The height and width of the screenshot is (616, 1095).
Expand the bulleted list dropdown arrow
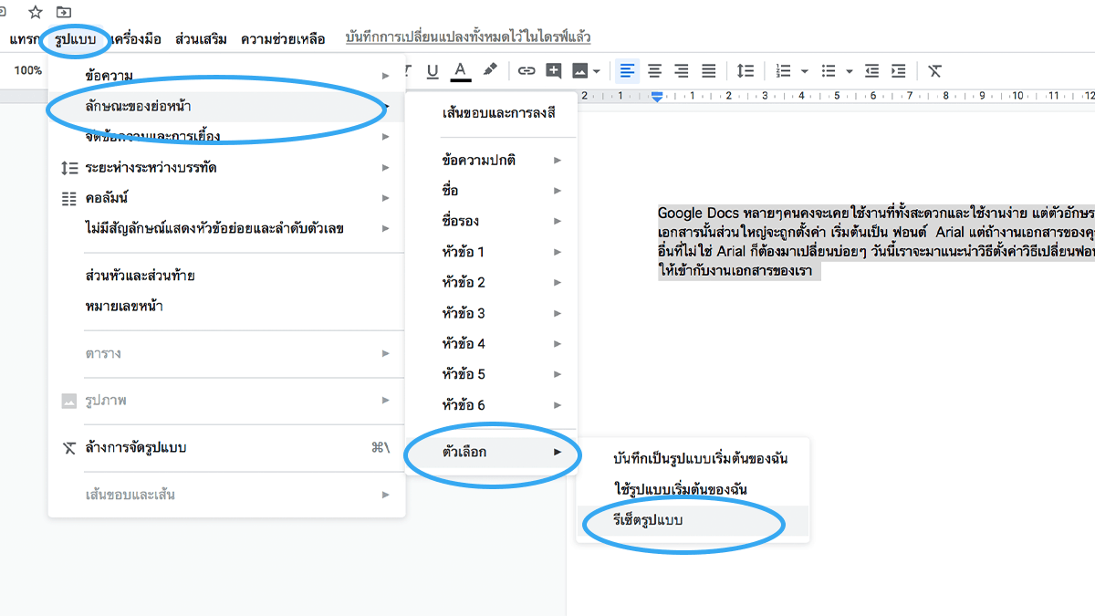[849, 70]
